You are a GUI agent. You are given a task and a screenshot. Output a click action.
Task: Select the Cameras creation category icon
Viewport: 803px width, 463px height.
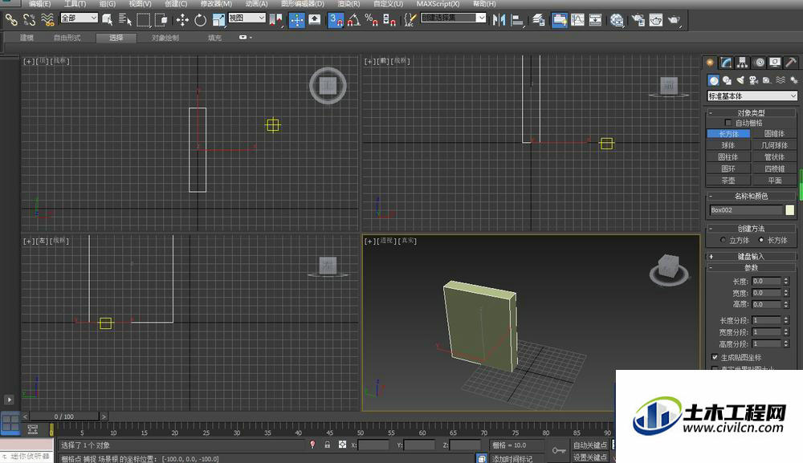point(753,80)
